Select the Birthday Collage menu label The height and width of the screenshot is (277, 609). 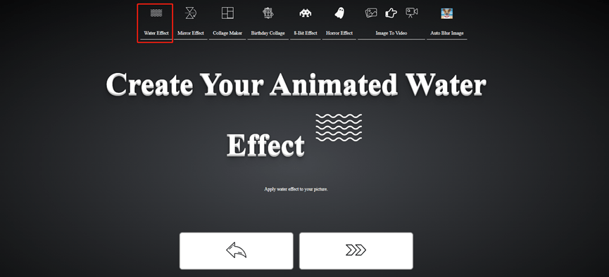coord(268,33)
